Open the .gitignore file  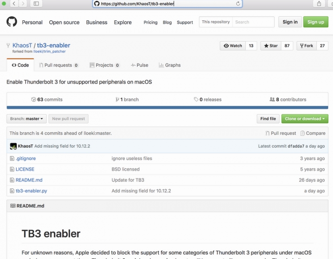click(x=26, y=158)
